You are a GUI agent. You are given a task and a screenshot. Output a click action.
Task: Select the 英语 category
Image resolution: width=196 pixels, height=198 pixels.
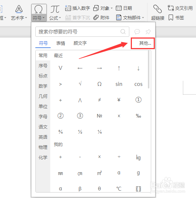[x=43, y=137]
